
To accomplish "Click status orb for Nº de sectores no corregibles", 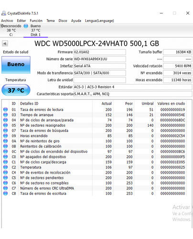I will (5, 183).
